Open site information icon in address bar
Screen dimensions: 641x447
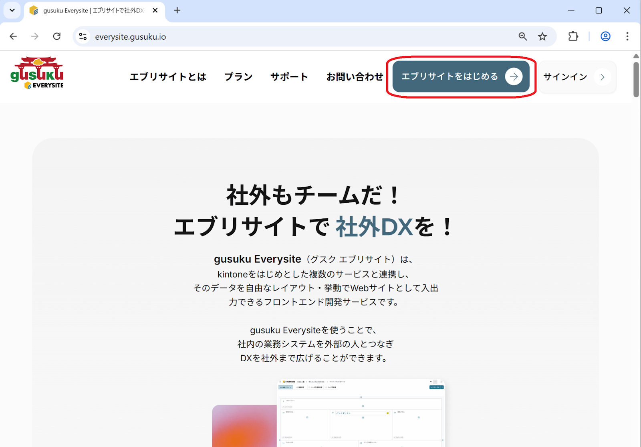(x=83, y=36)
